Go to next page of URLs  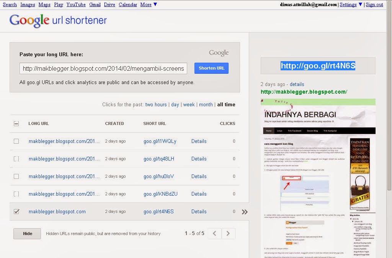[x=228, y=234]
